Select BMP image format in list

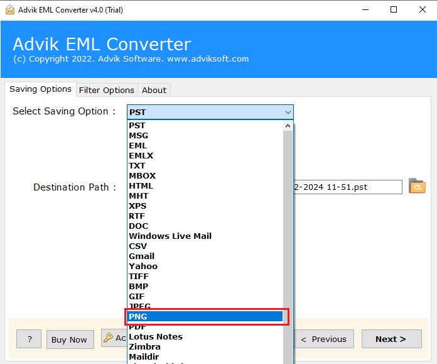pos(205,287)
